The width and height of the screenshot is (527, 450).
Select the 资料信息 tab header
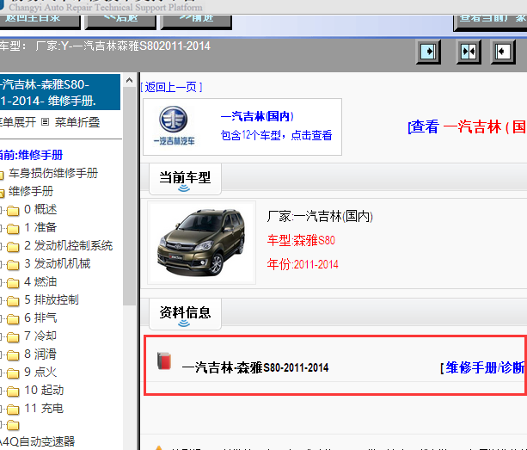pyautogui.click(x=185, y=314)
